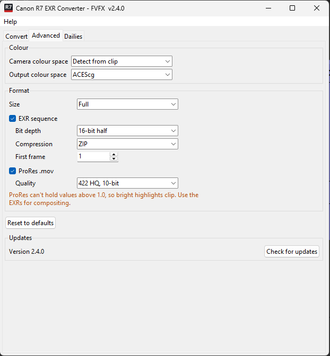
Task: Expand the Size dropdown set to Full
Action: 127,104
